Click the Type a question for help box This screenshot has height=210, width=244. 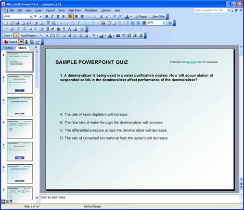coord(210,10)
